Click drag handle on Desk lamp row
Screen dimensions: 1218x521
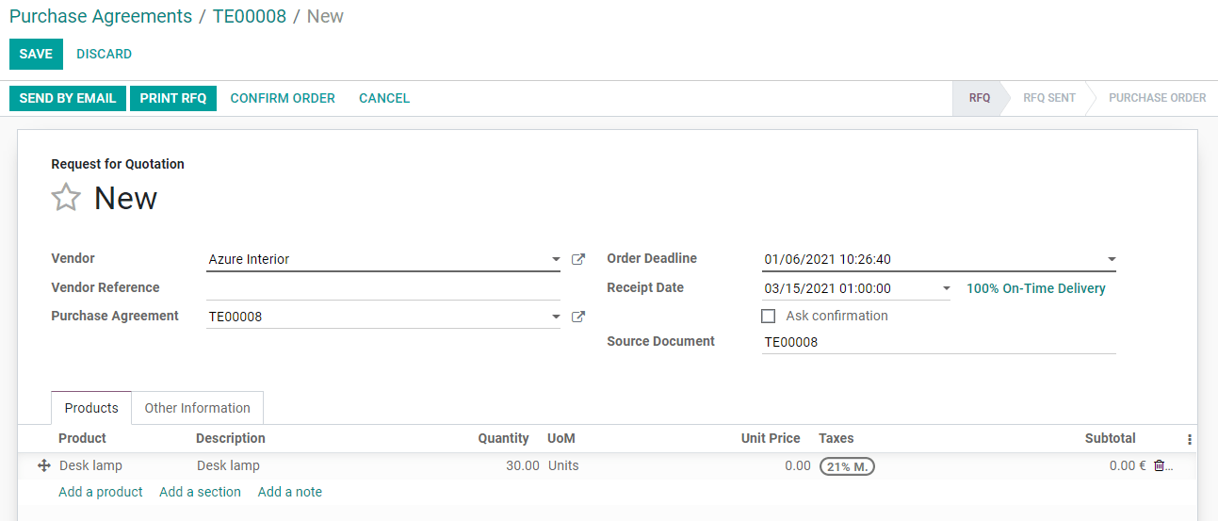click(x=43, y=465)
